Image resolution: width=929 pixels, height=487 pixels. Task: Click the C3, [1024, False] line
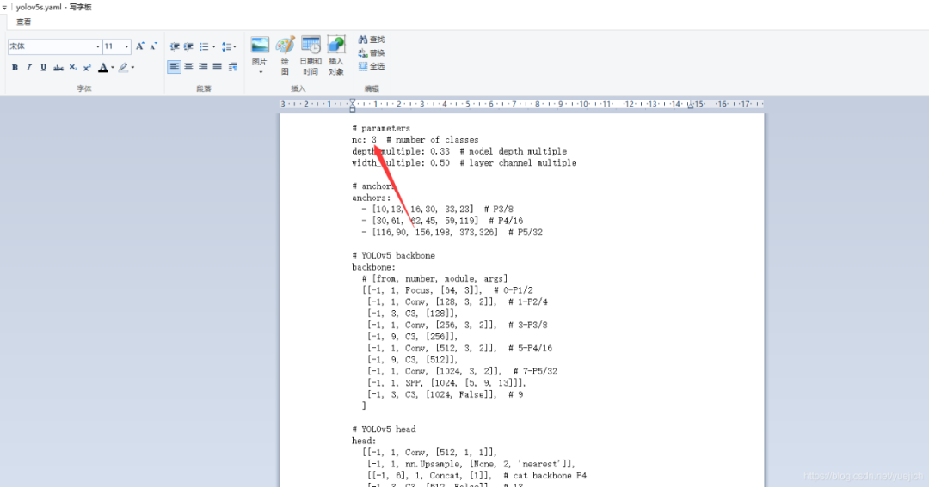point(445,395)
